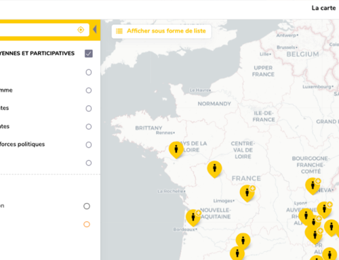
Task: Select the forces politiques radio button
Action: pos(89,145)
